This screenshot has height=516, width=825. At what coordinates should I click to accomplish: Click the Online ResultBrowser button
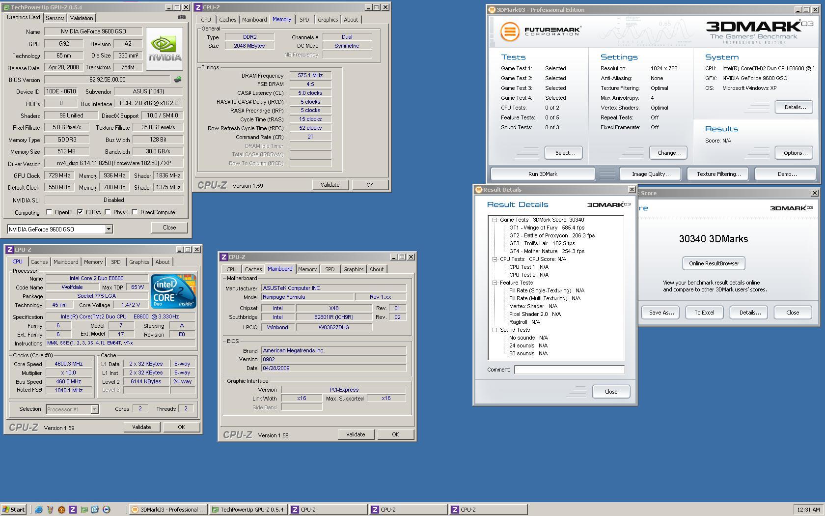[714, 263]
